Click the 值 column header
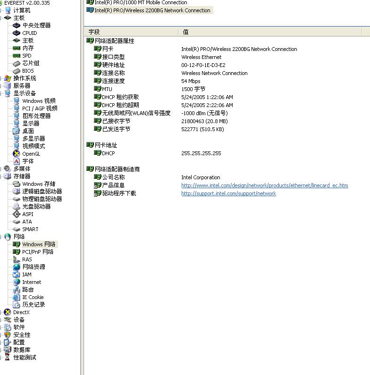 click(x=270, y=32)
